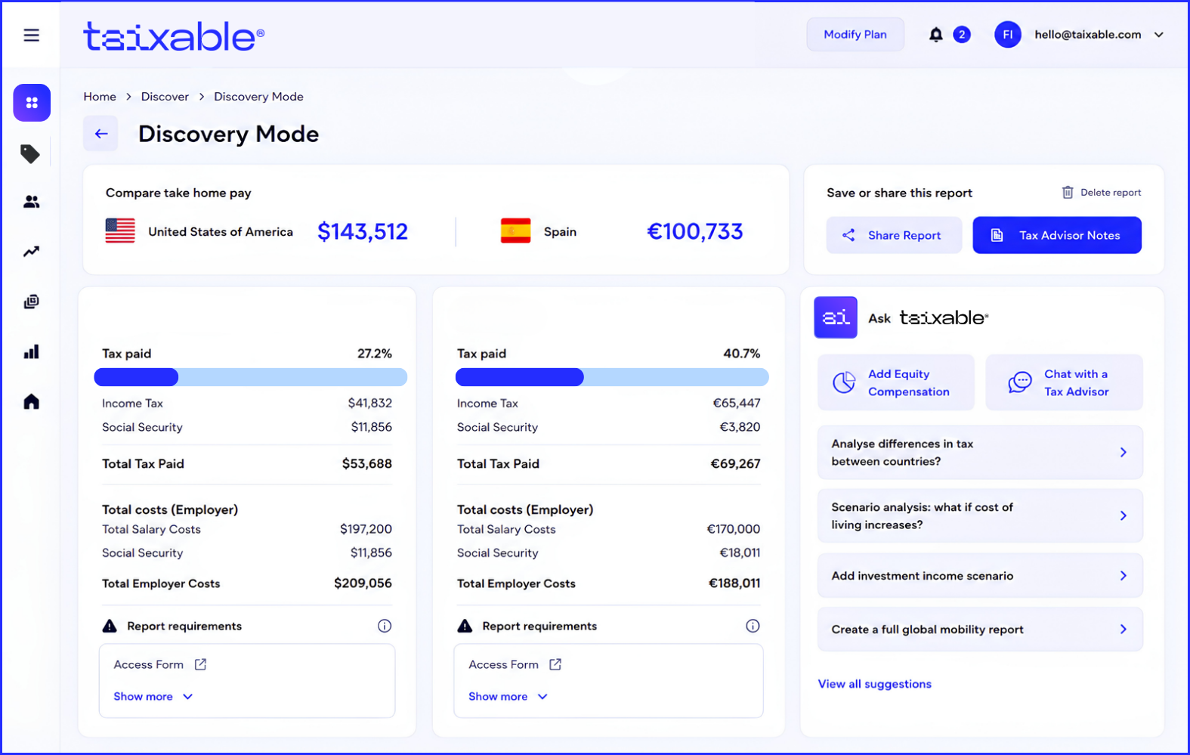Click the Modify Plan button
This screenshot has width=1190, height=755.
pyautogui.click(x=855, y=35)
